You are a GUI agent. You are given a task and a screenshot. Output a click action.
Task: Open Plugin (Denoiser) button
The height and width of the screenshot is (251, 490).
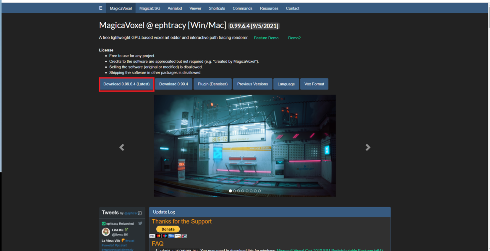212,84
